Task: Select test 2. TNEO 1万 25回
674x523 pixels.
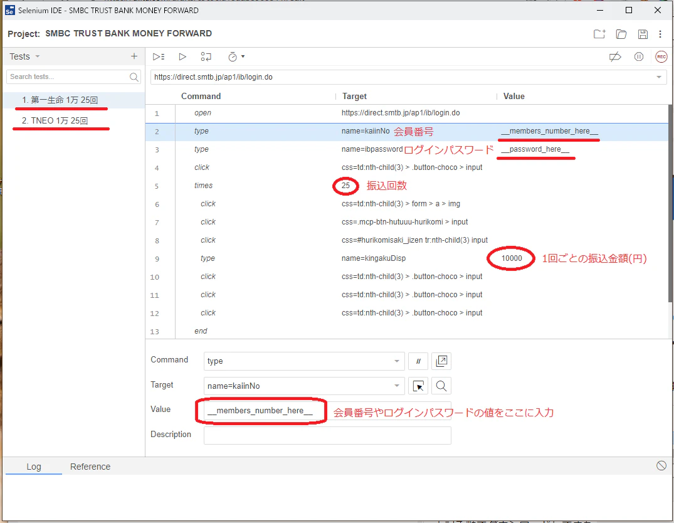Action: pos(55,120)
